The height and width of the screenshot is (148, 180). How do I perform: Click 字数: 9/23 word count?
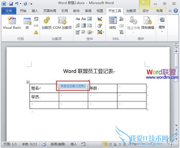29,144
